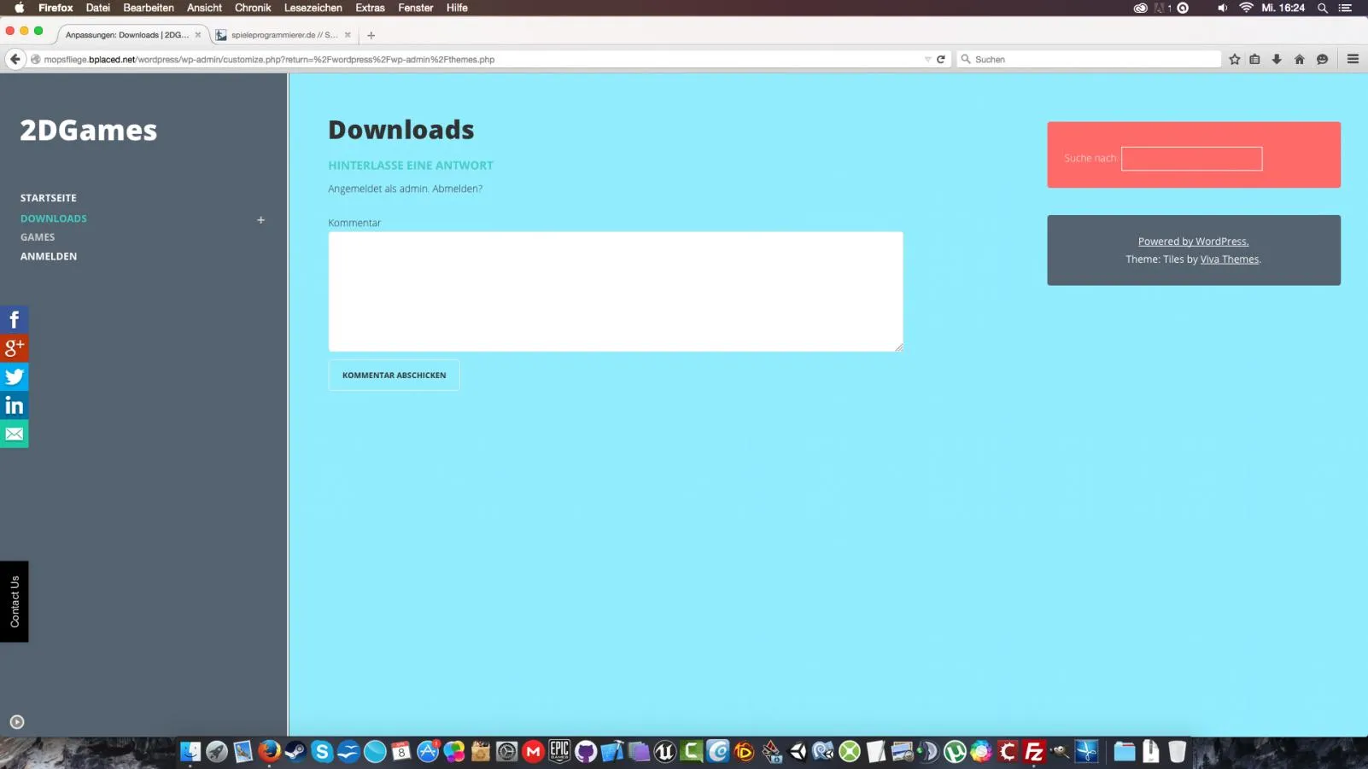The height and width of the screenshot is (769, 1368).
Task: Click the Kommentar text area
Action: click(x=616, y=292)
